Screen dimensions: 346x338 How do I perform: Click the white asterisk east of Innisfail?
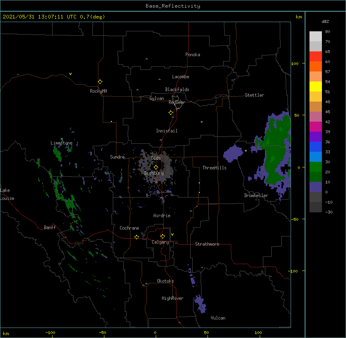(x=201, y=122)
